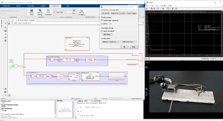This screenshot has width=223, height=121.
Task: Click the Scope triggers icon
Action: 158,9
